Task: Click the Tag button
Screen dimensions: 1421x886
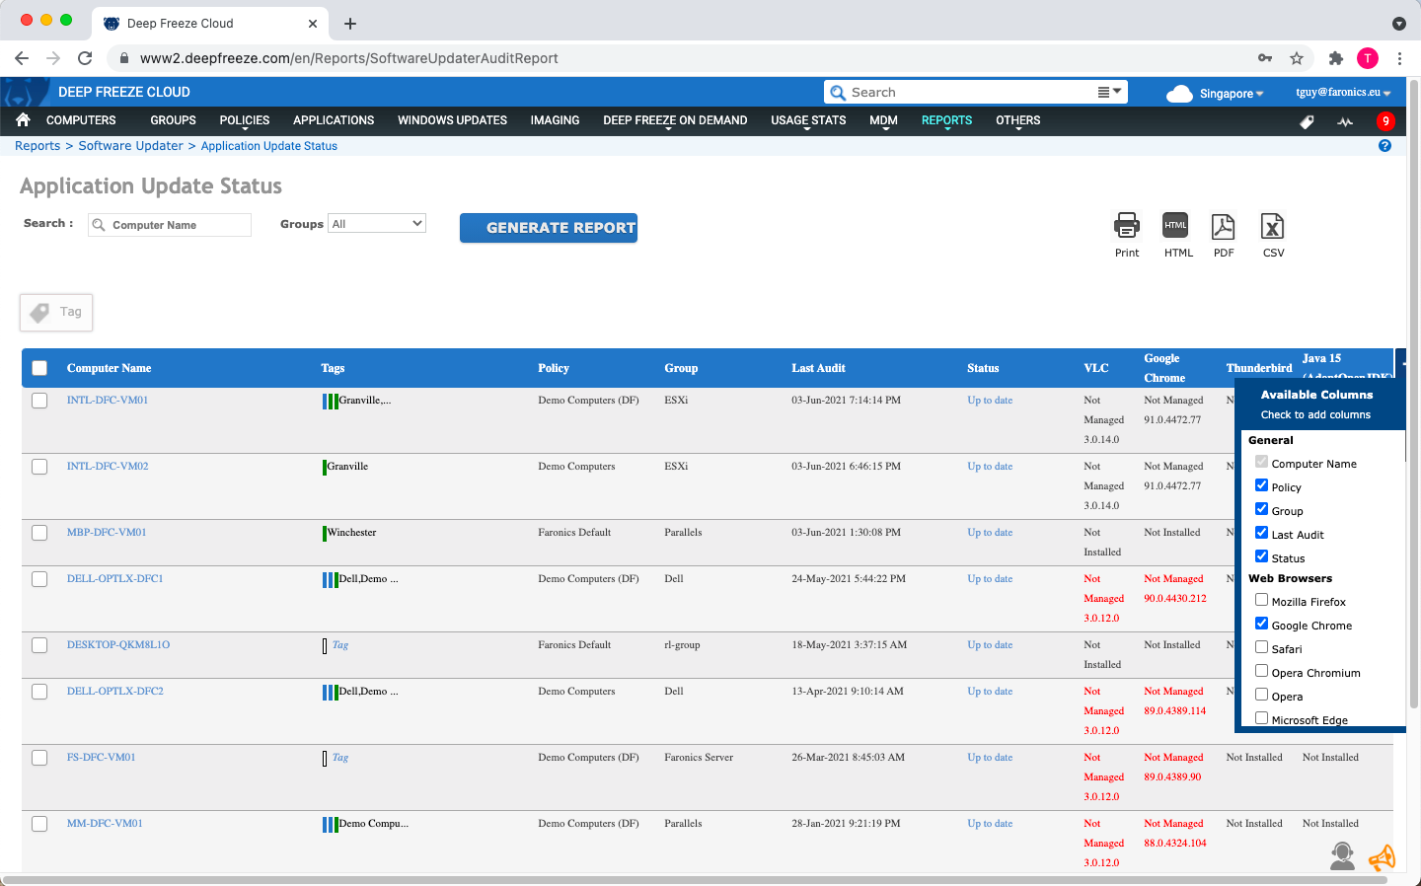Action: pos(56,312)
